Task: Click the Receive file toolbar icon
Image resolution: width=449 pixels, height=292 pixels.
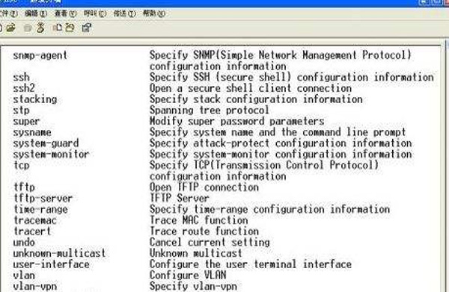Action: click(70, 28)
